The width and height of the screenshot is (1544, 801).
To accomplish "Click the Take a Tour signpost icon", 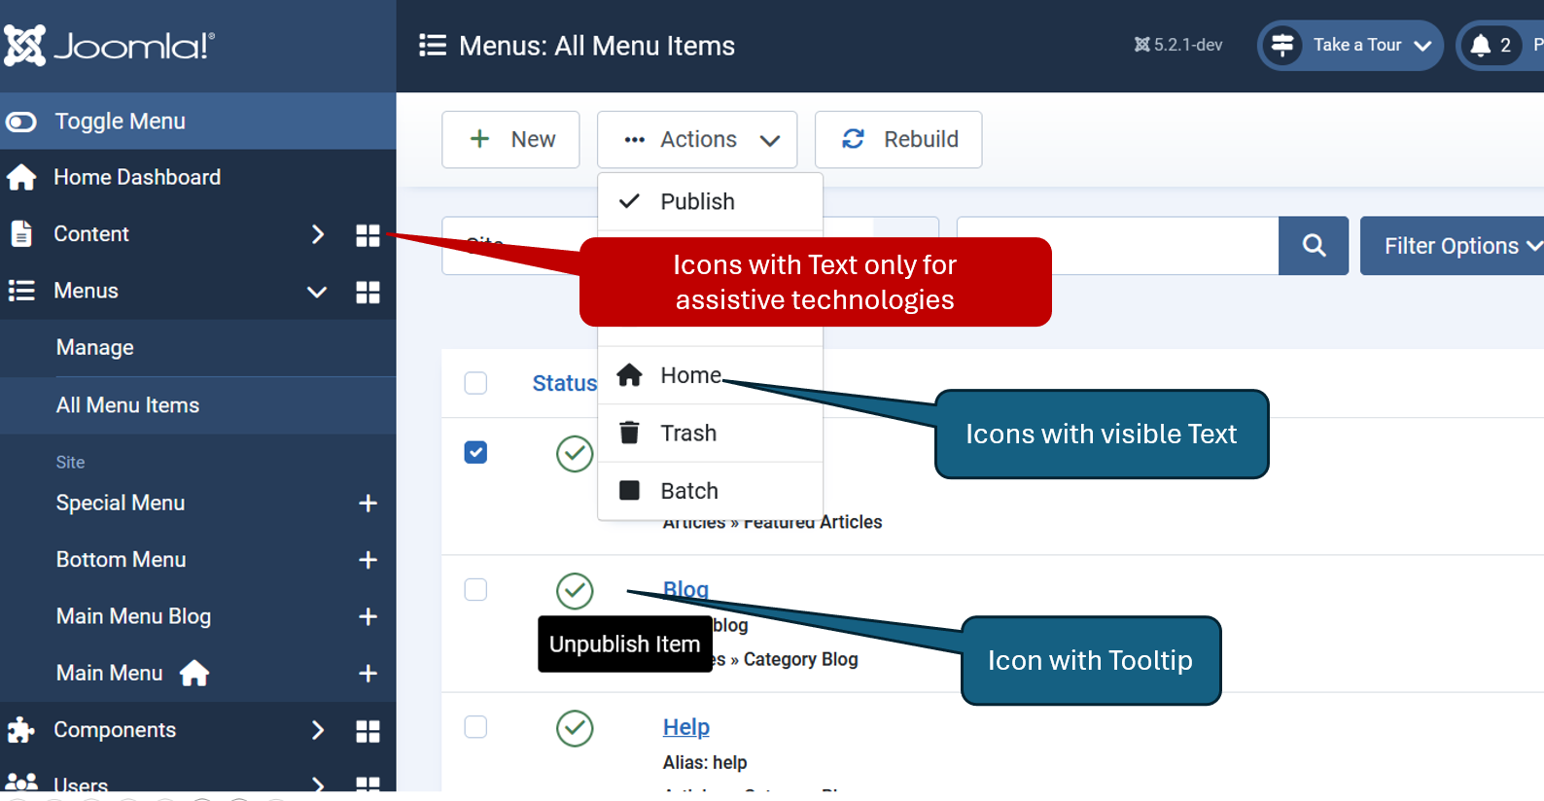I will [1282, 45].
